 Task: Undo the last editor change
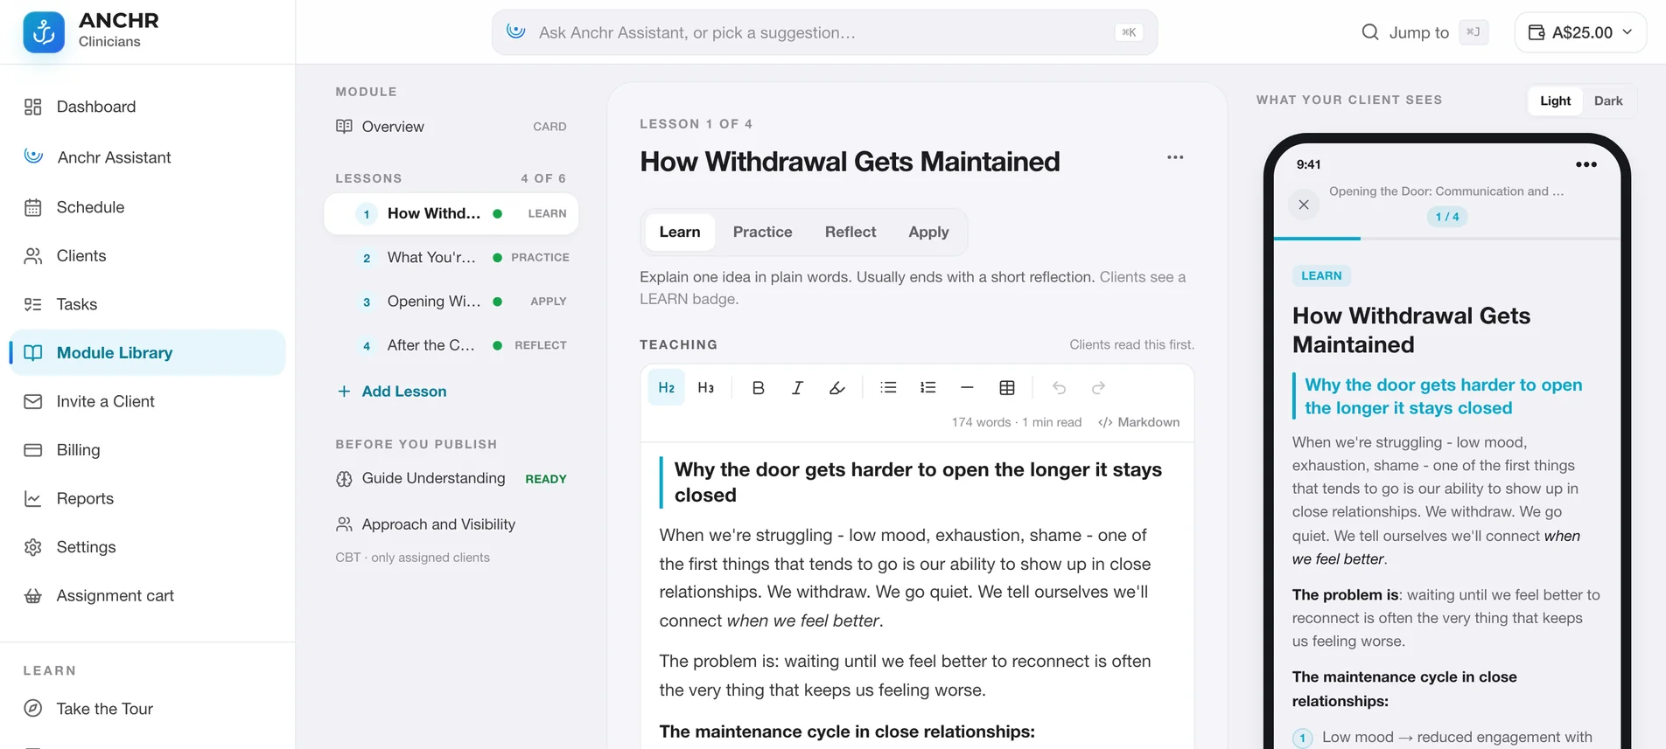pos(1059,388)
